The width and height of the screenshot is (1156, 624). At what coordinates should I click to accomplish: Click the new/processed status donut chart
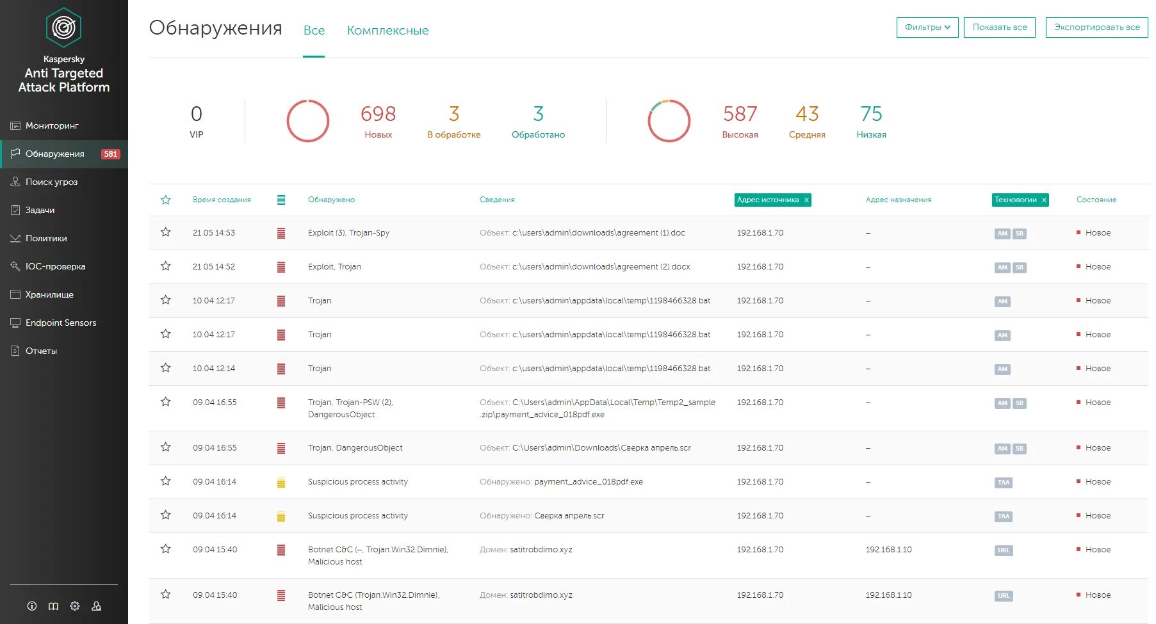tap(308, 121)
